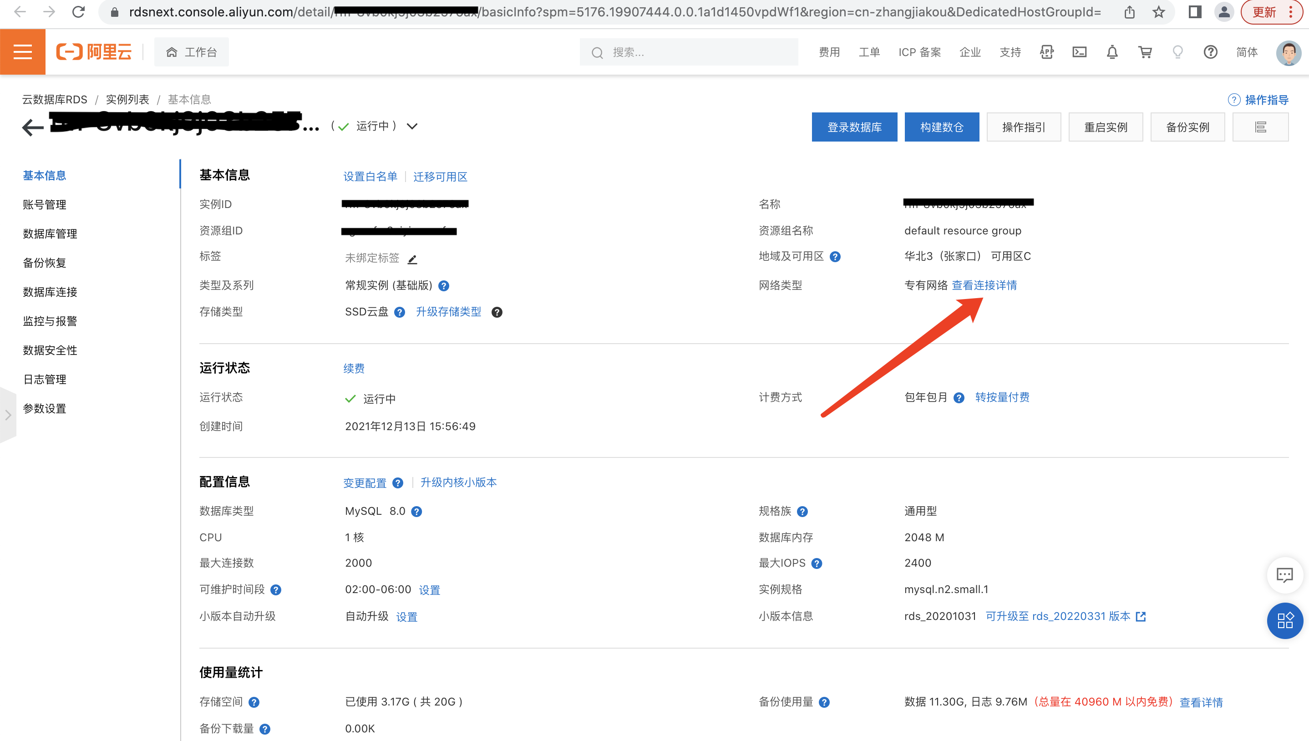Select 参数设置 in the sidebar
Screen dimensions: 1309x741
(x=44, y=408)
